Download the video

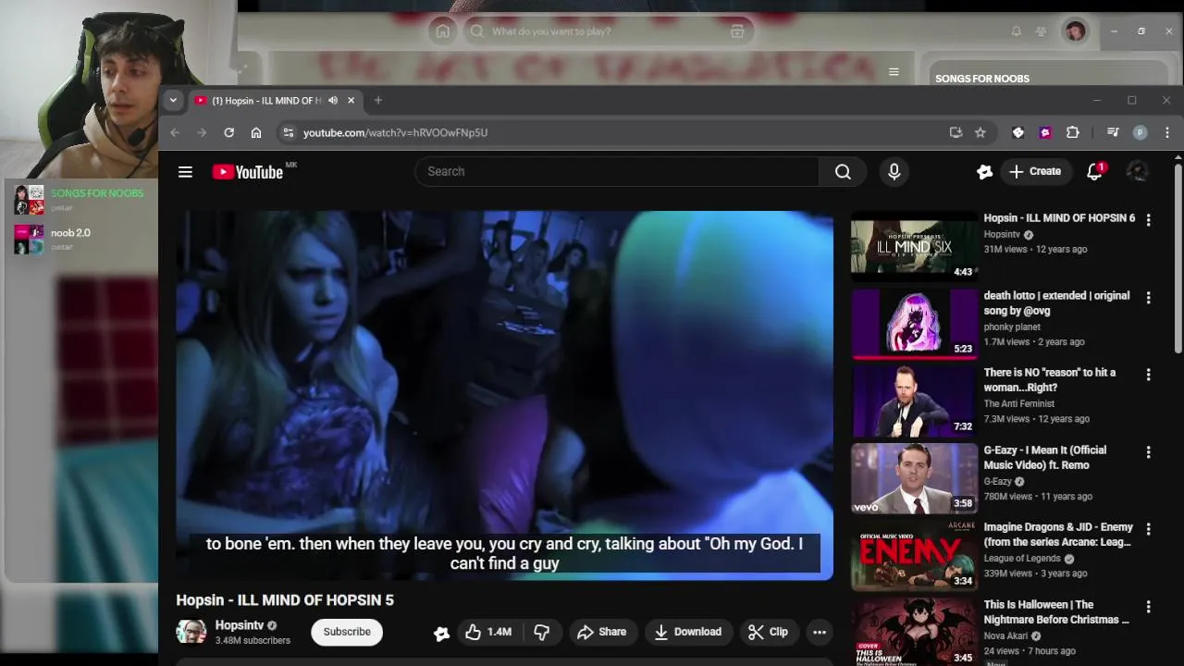687,632
